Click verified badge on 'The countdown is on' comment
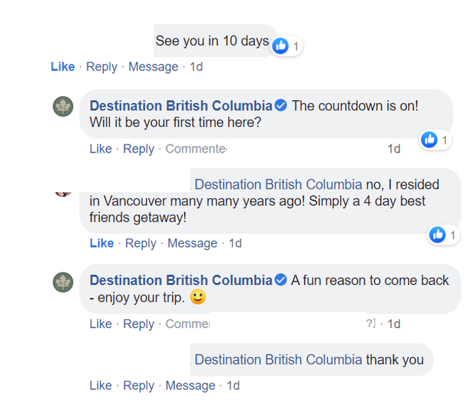 click(281, 106)
